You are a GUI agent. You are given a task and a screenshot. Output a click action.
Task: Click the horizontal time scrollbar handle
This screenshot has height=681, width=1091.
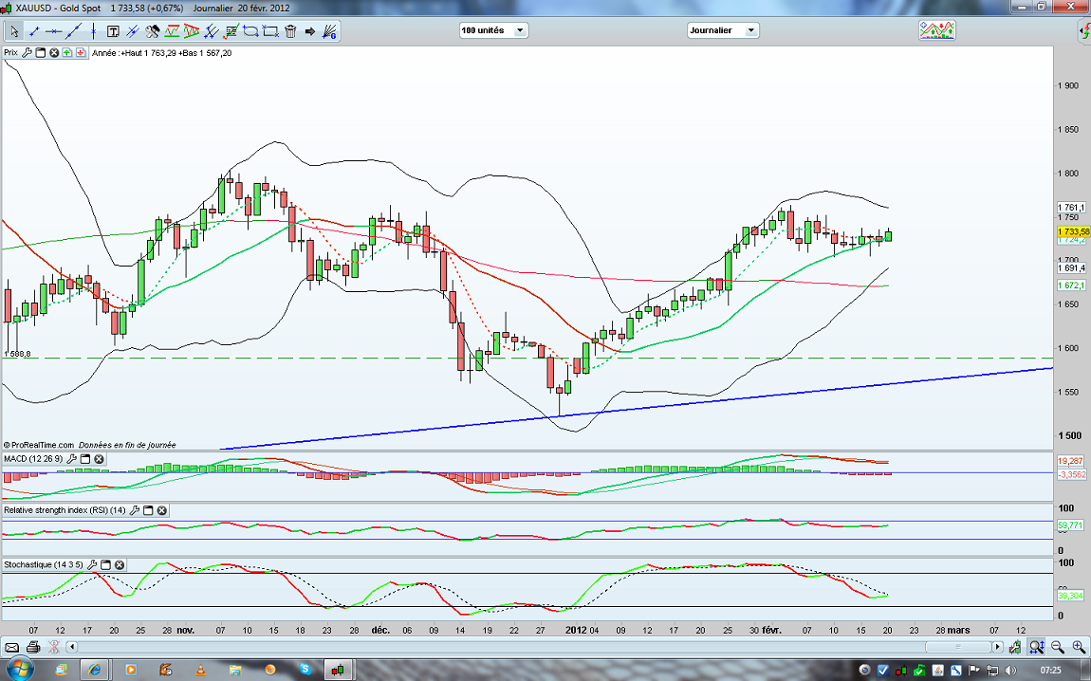(x=958, y=647)
